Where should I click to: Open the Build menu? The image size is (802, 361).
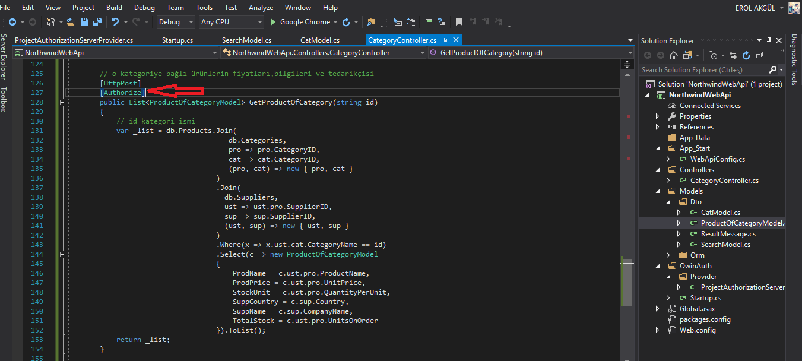pyautogui.click(x=114, y=8)
